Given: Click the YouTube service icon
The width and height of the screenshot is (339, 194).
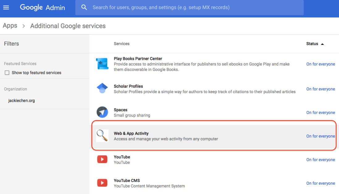Looking at the screenshot, I should 102,159.
